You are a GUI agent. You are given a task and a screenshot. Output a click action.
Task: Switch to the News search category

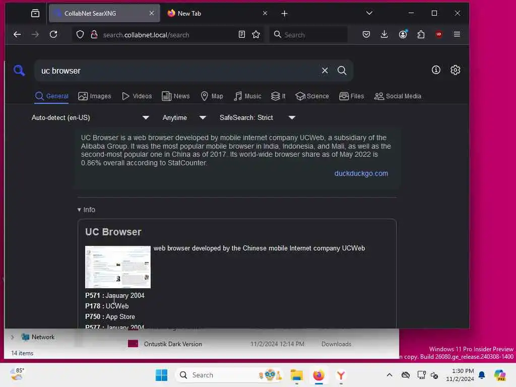[176, 96]
